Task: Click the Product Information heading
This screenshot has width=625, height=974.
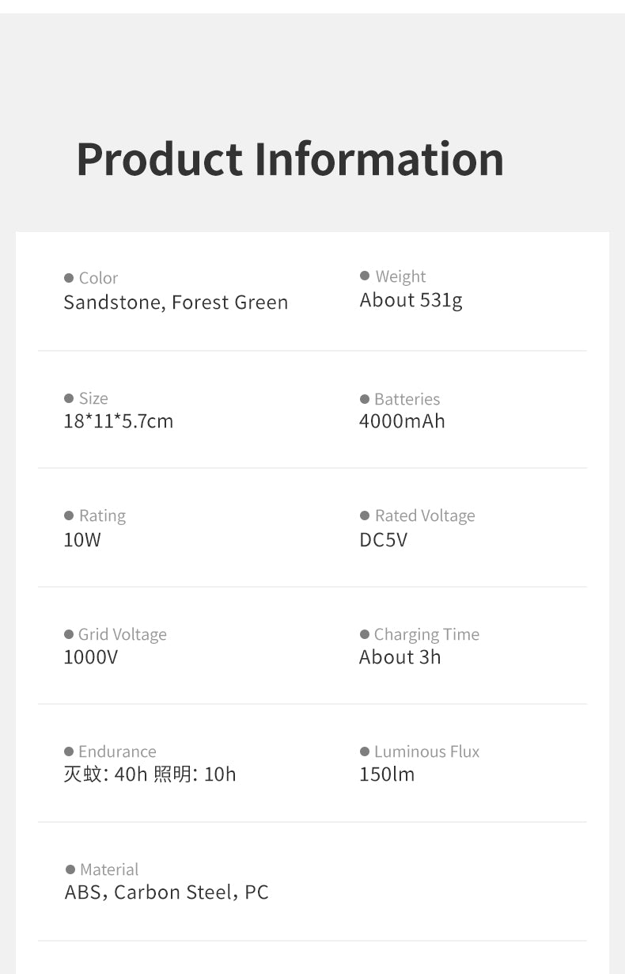Action: point(290,159)
